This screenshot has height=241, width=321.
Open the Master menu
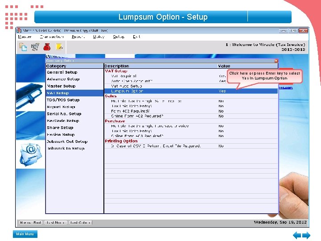pos(25,37)
